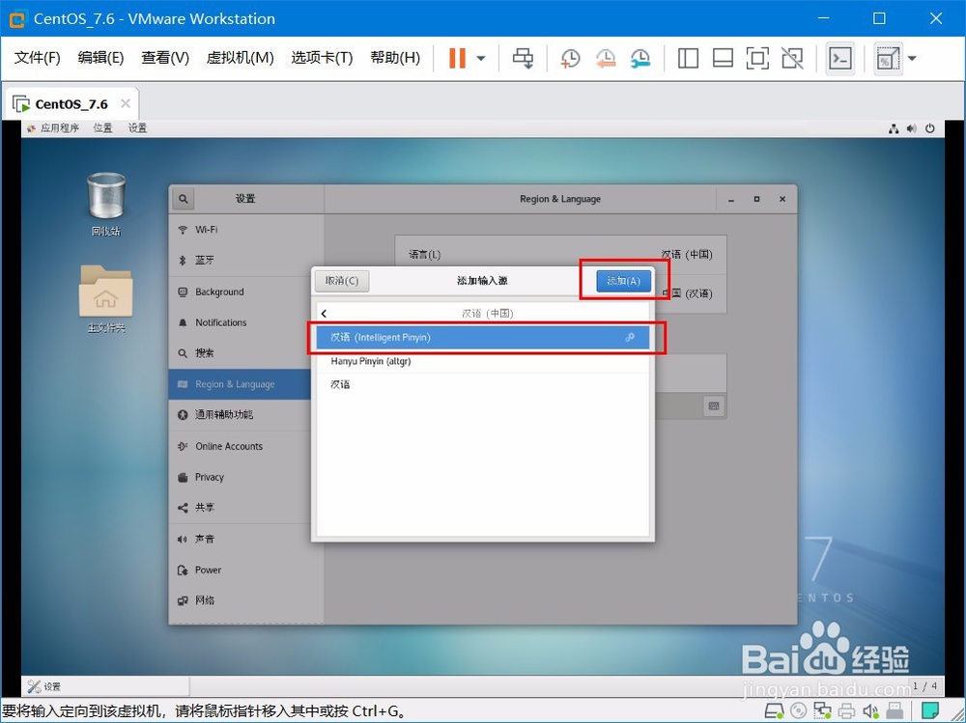Open the dropdown arrow next to pause button
This screenshot has width=966, height=723.
tap(481, 59)
